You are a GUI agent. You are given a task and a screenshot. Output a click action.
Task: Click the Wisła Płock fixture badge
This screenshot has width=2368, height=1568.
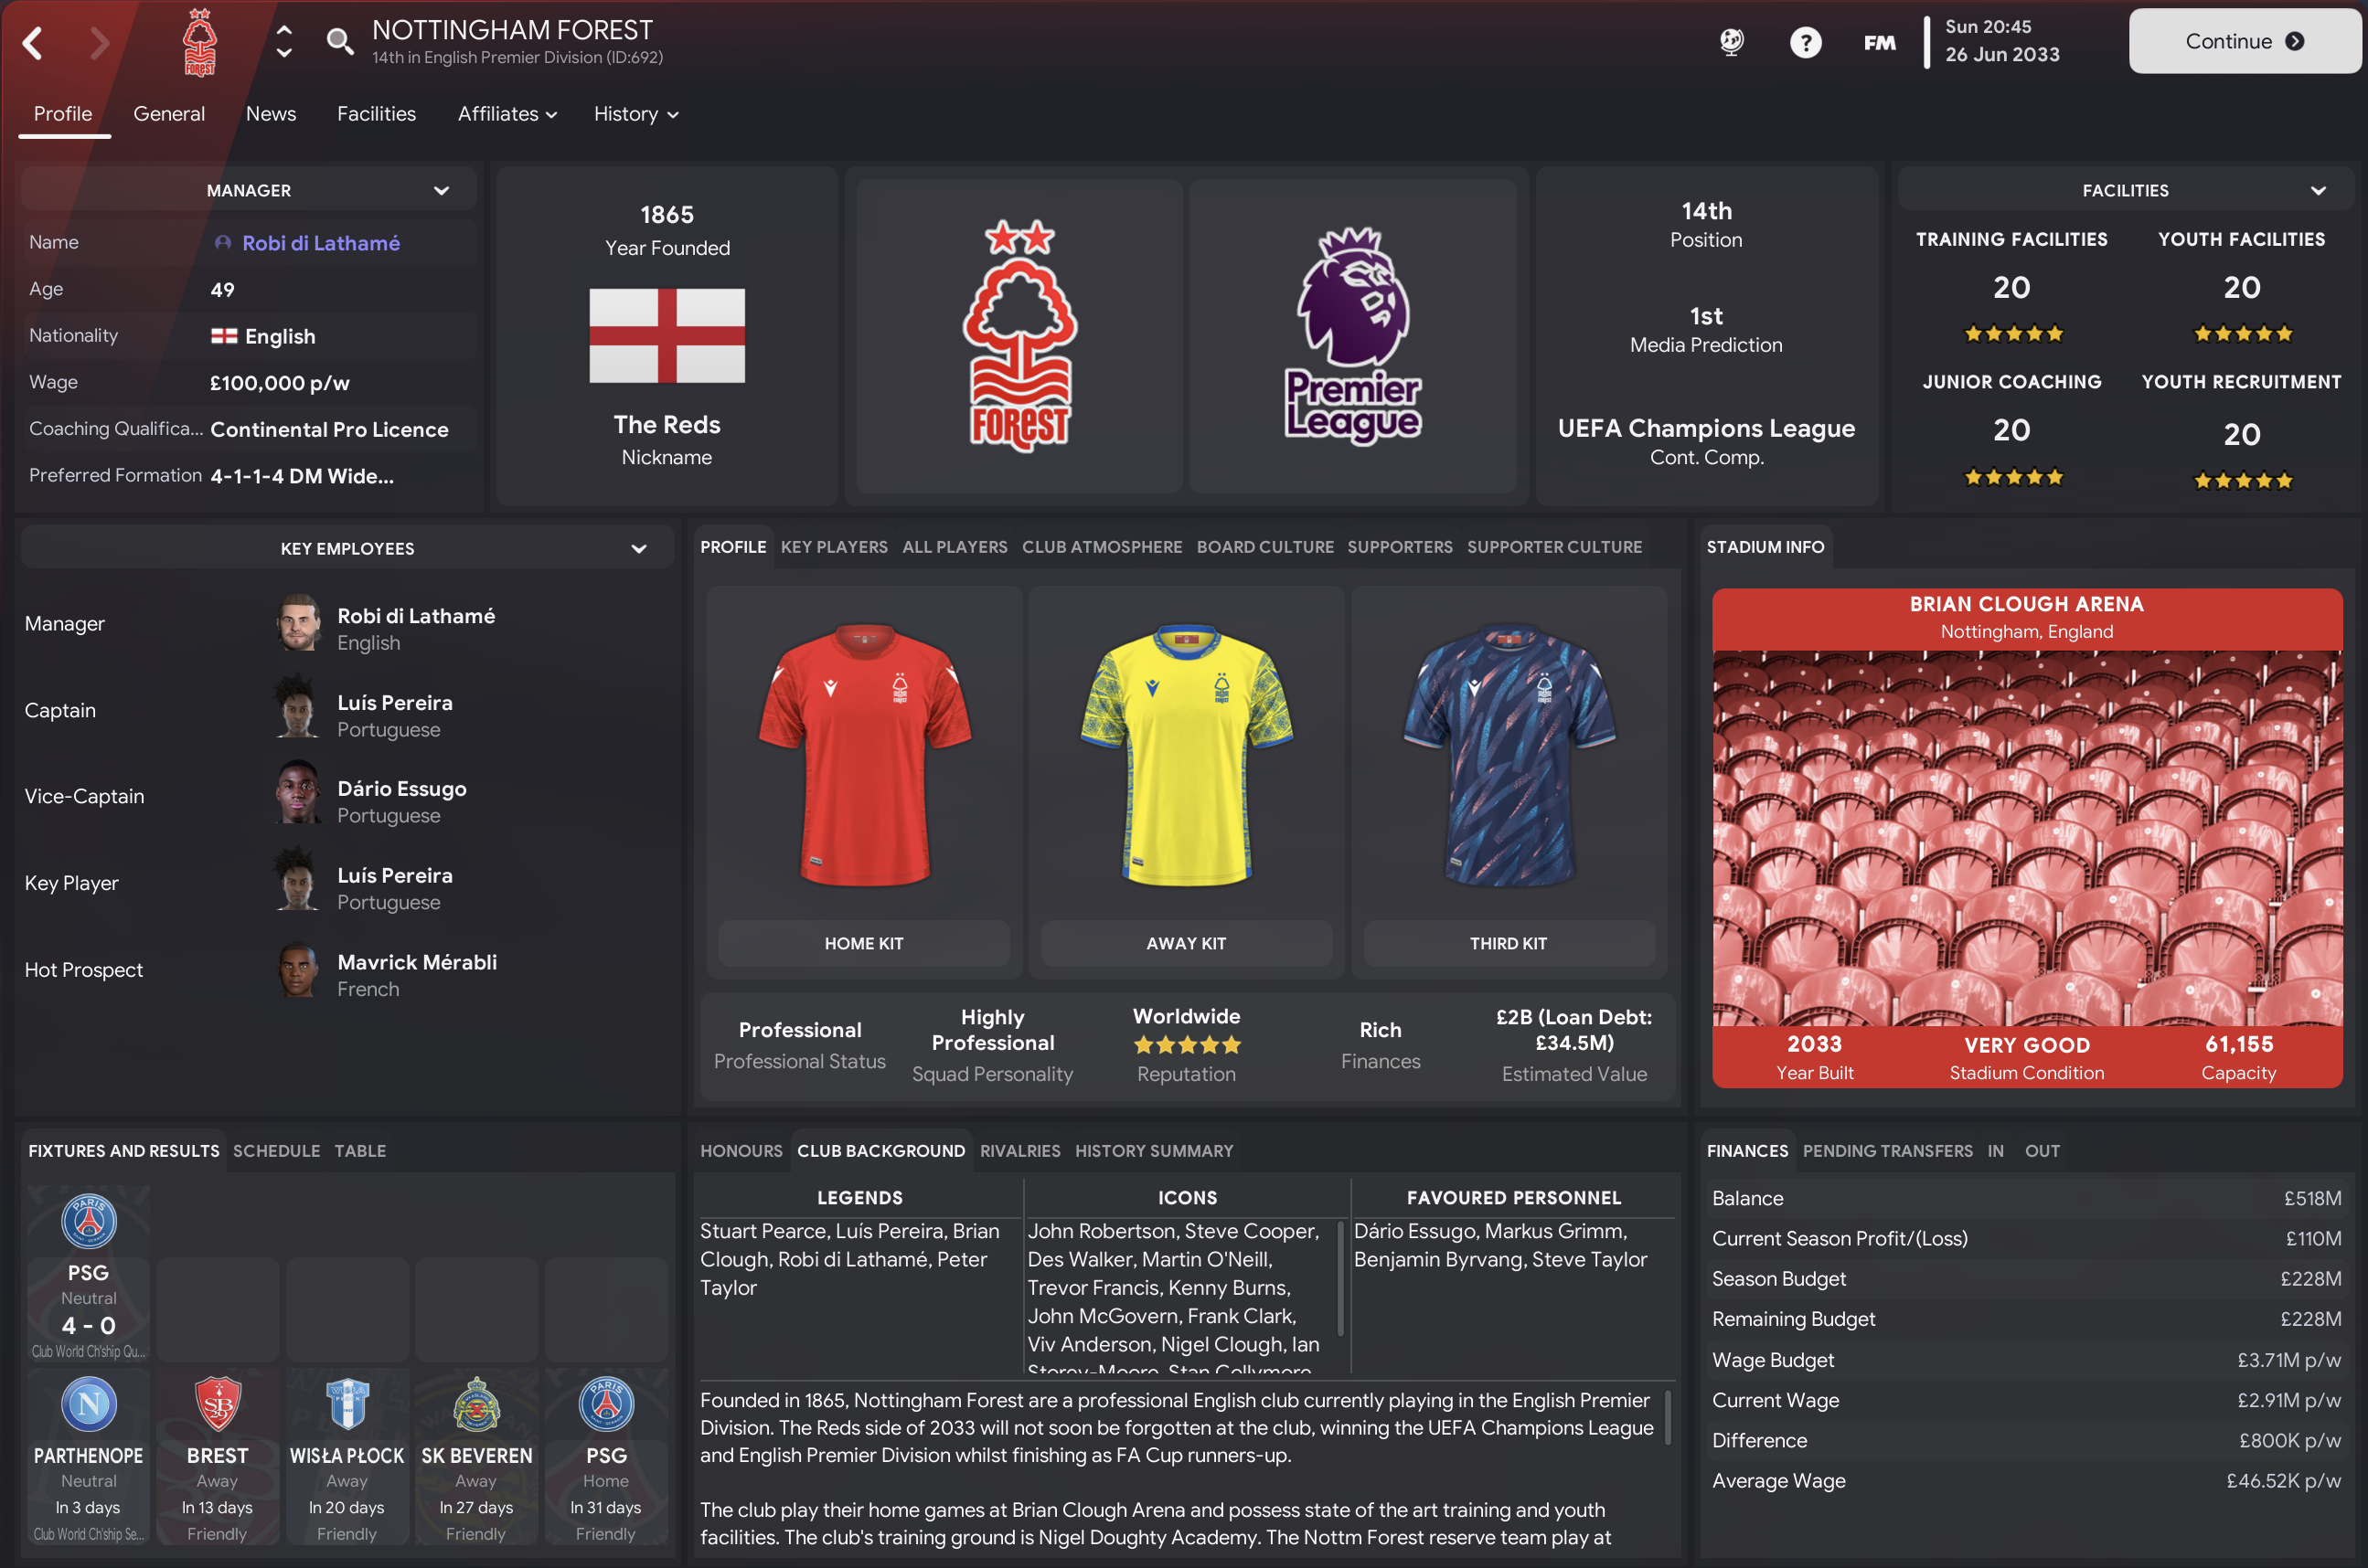click(347, 1403)
